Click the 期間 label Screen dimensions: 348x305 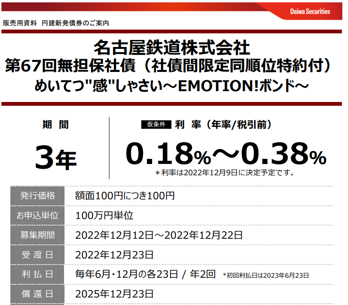click(x=56, y=125)
